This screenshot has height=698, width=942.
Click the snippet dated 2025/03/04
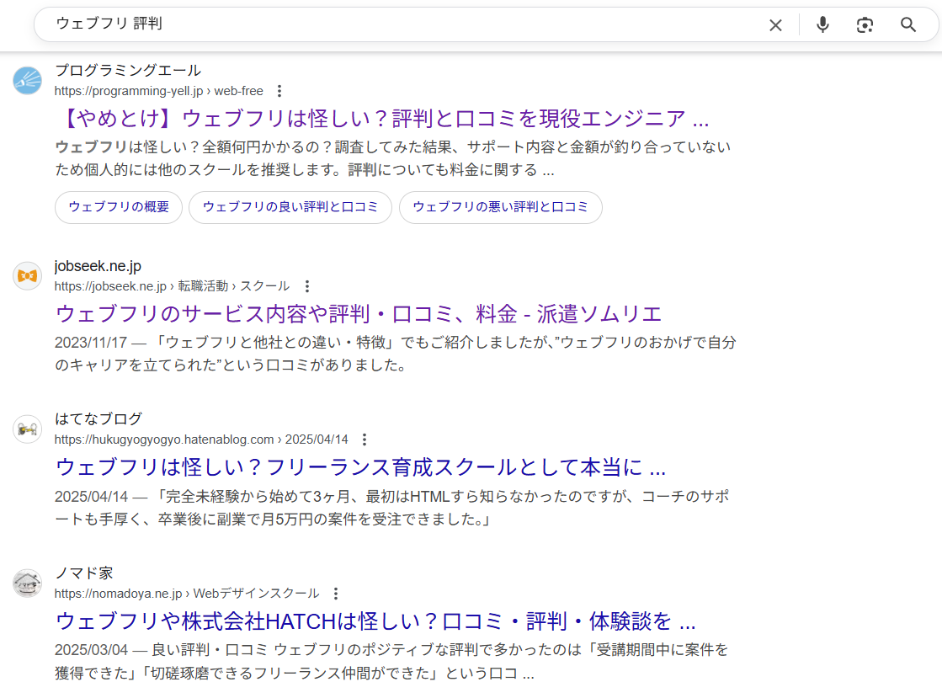tap(391, 661)
